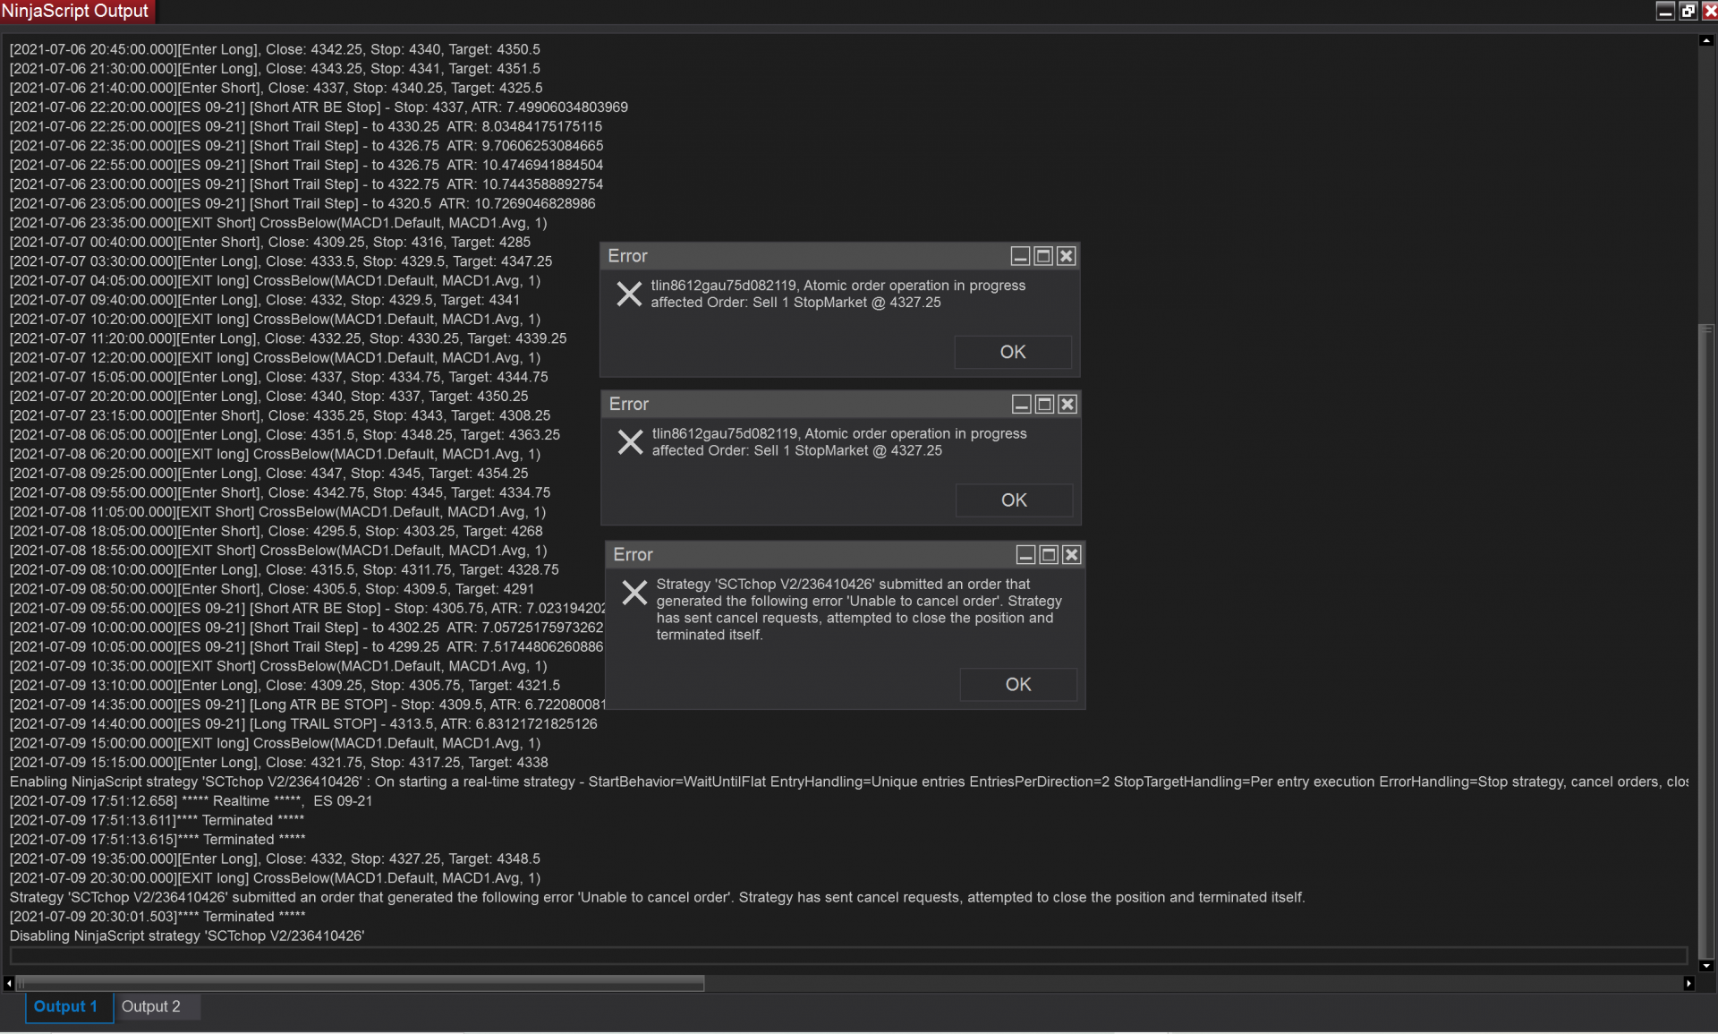Select the Output 1 tab

tap(65, 1007)
